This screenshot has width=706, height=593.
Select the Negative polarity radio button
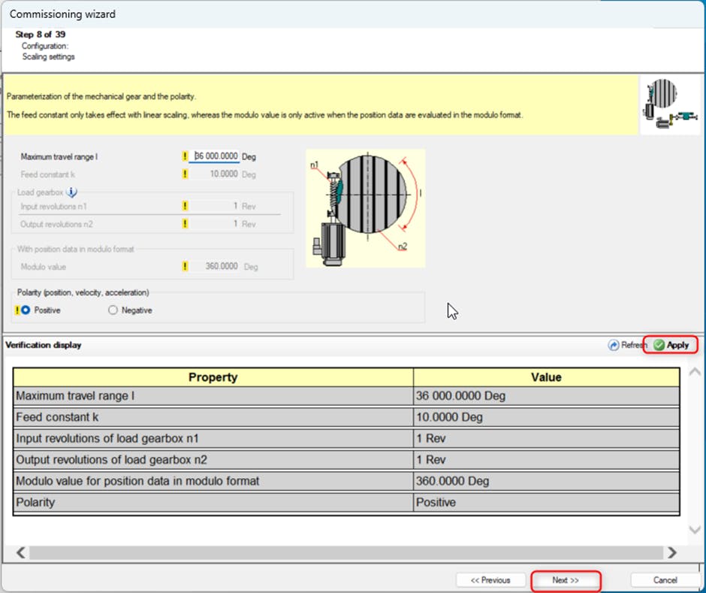(x=113, y=310)
